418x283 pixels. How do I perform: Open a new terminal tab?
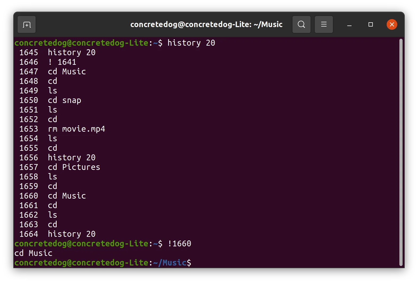[27, 25]
